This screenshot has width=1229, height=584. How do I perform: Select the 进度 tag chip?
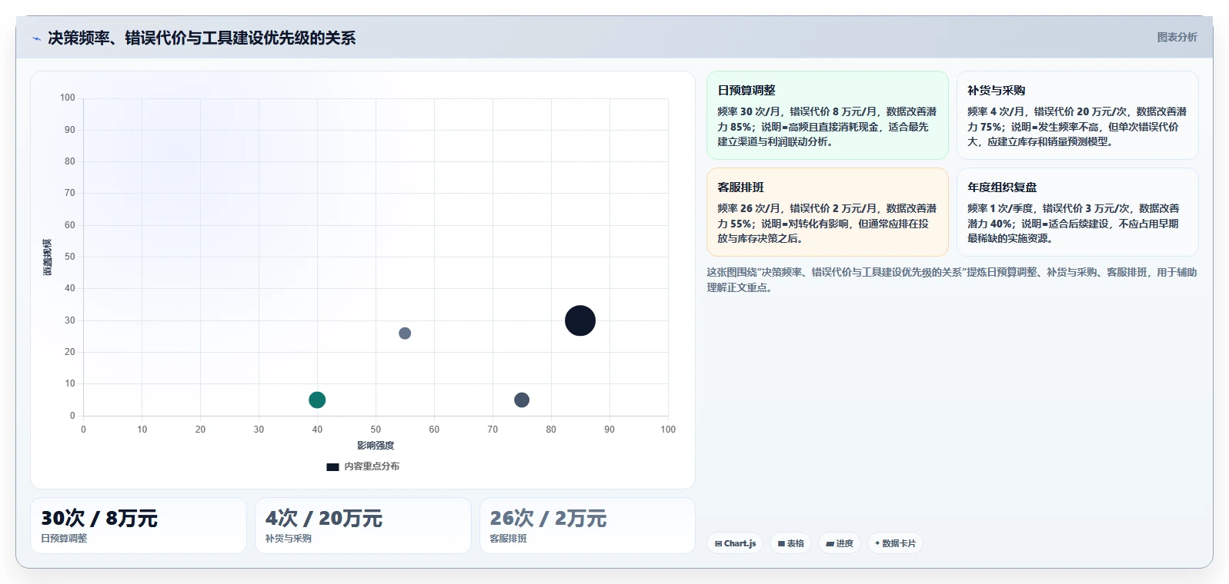click(840, 543)
